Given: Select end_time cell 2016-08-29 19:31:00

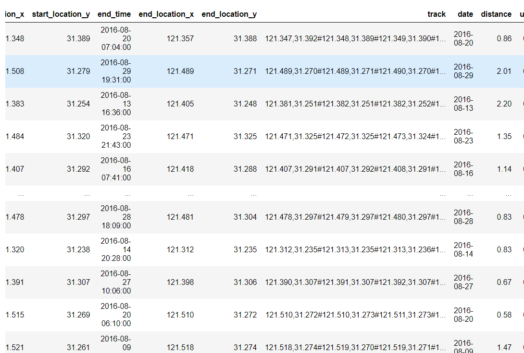Looking at the screenshot, I should 116,71.
